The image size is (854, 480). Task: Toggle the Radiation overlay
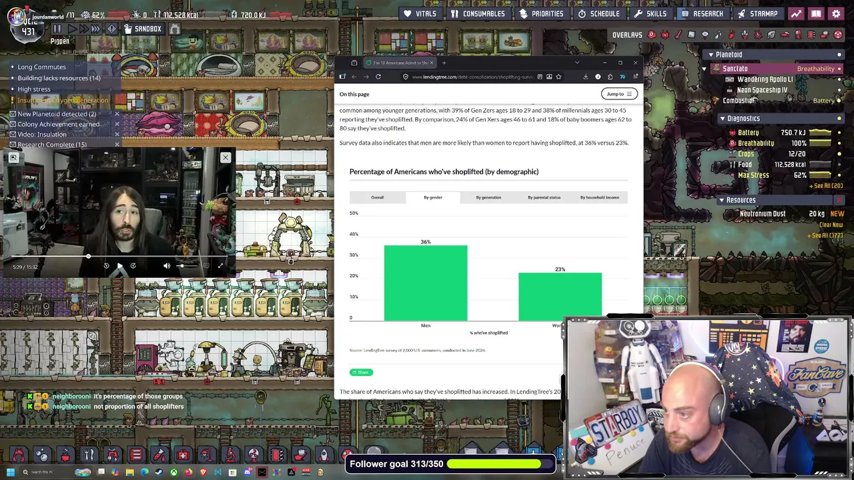coord(839,35)
